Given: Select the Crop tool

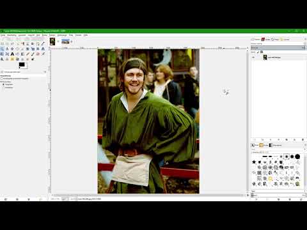Looking at the screenshot, I should pos(22,49).
